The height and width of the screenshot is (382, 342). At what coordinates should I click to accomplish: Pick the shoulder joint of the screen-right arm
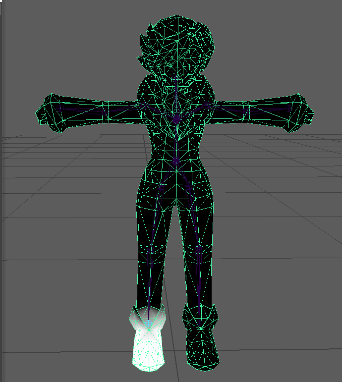tap(206, 105)
